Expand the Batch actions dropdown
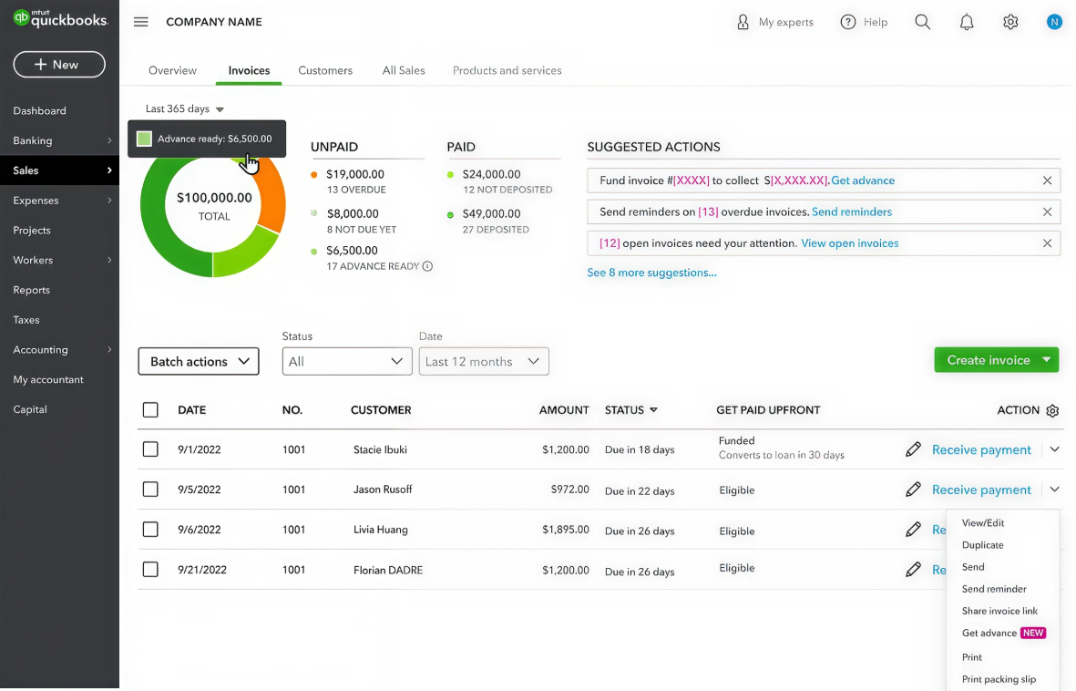The width and height of the screenshot is (1076, 691). [198, 361]
